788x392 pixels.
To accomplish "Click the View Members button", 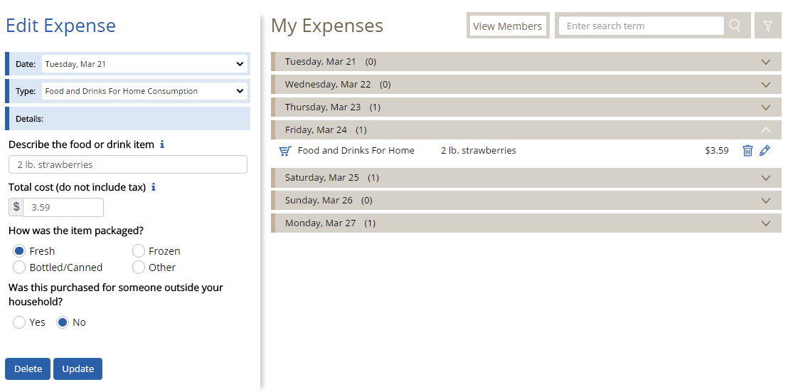I will [508, 26].
